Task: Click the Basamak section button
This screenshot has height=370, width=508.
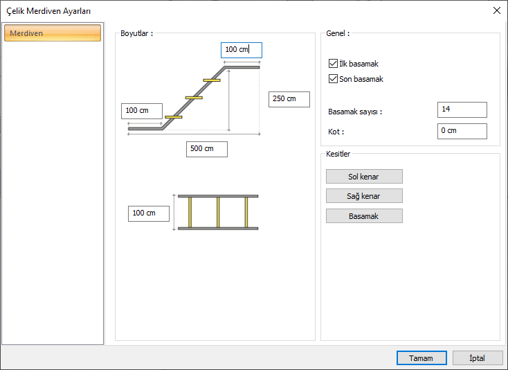Action: (363, 216)
